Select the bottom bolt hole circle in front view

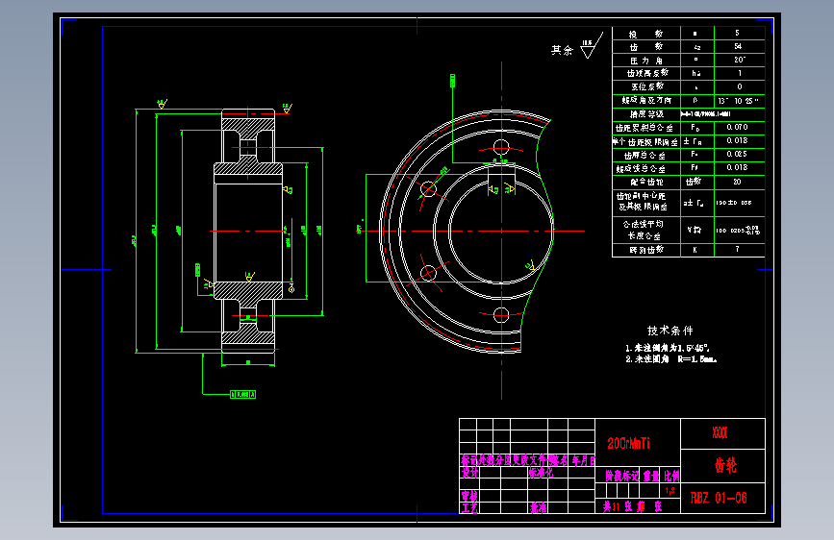pos(501,315)
